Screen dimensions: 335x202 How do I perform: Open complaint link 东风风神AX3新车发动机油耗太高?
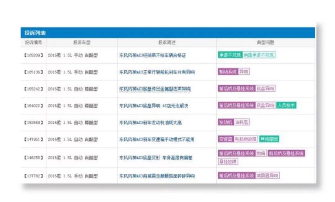pos(151,123)
